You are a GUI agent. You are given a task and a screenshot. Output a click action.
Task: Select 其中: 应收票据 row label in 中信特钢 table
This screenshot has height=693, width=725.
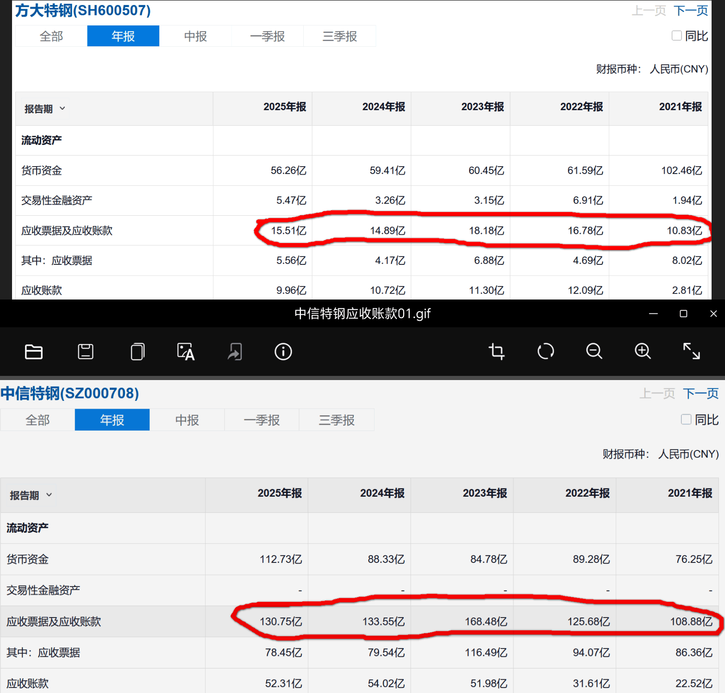43,653
